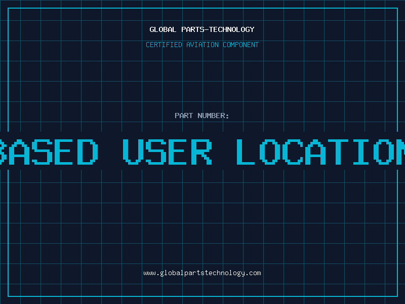This screenshot has height=304, width=405.
Task: Click the word GLOBAL in the heading
Action: [163, 29]
